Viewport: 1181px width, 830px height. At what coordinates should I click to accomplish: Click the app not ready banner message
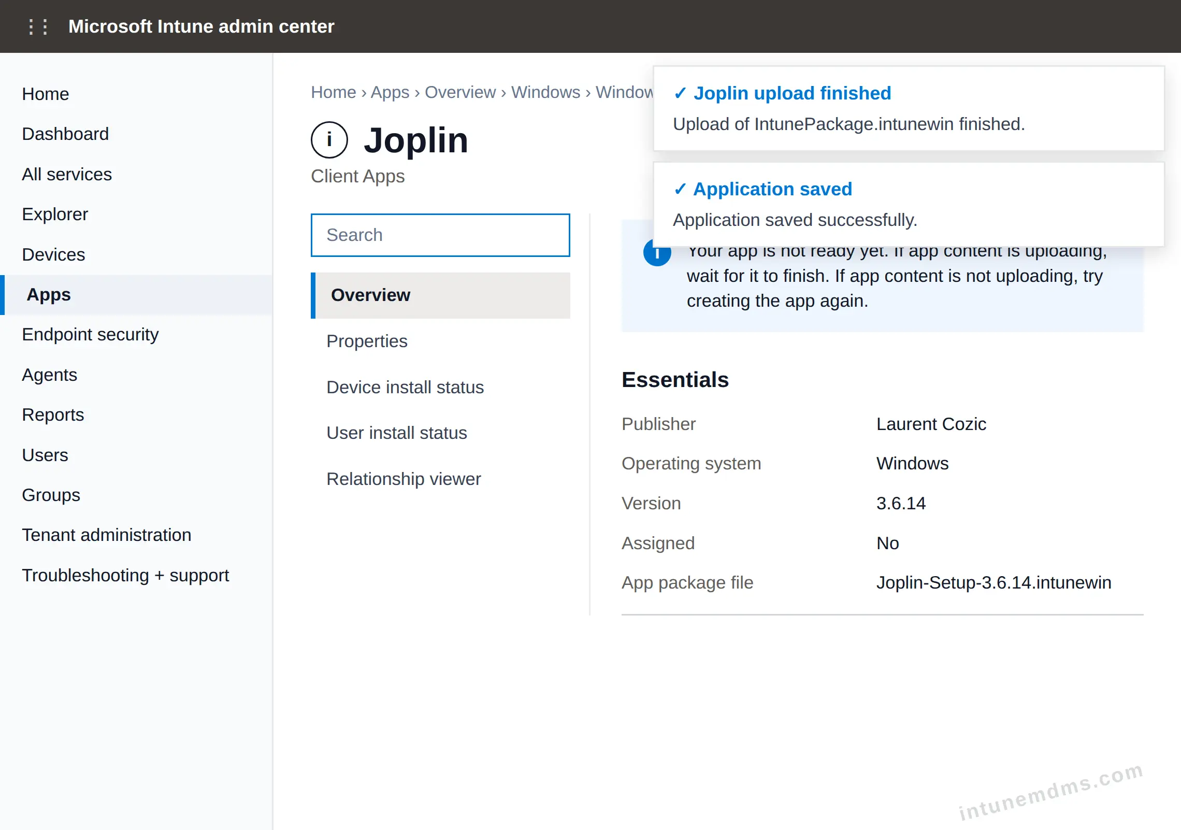(x=897, y=276)
